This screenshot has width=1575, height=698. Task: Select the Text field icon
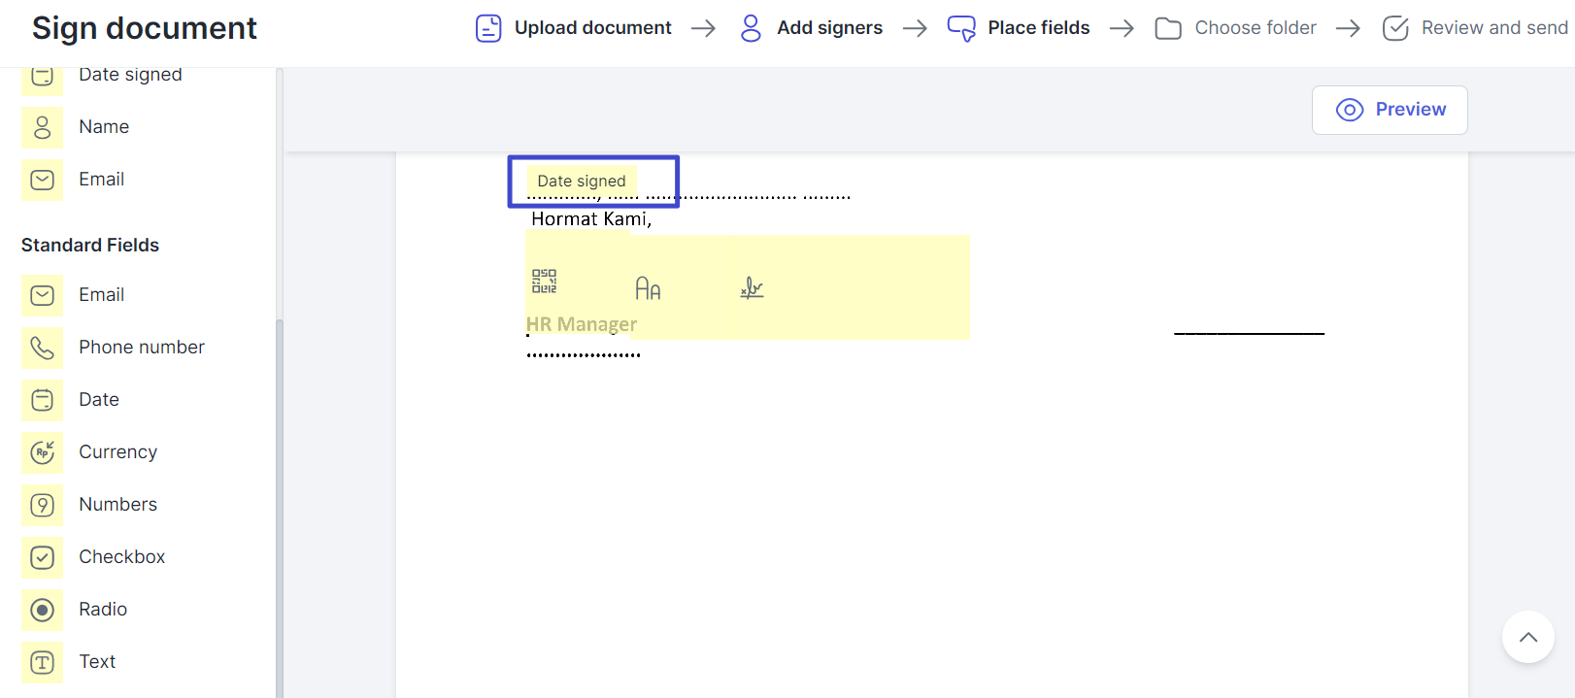[x=43, y=662]
